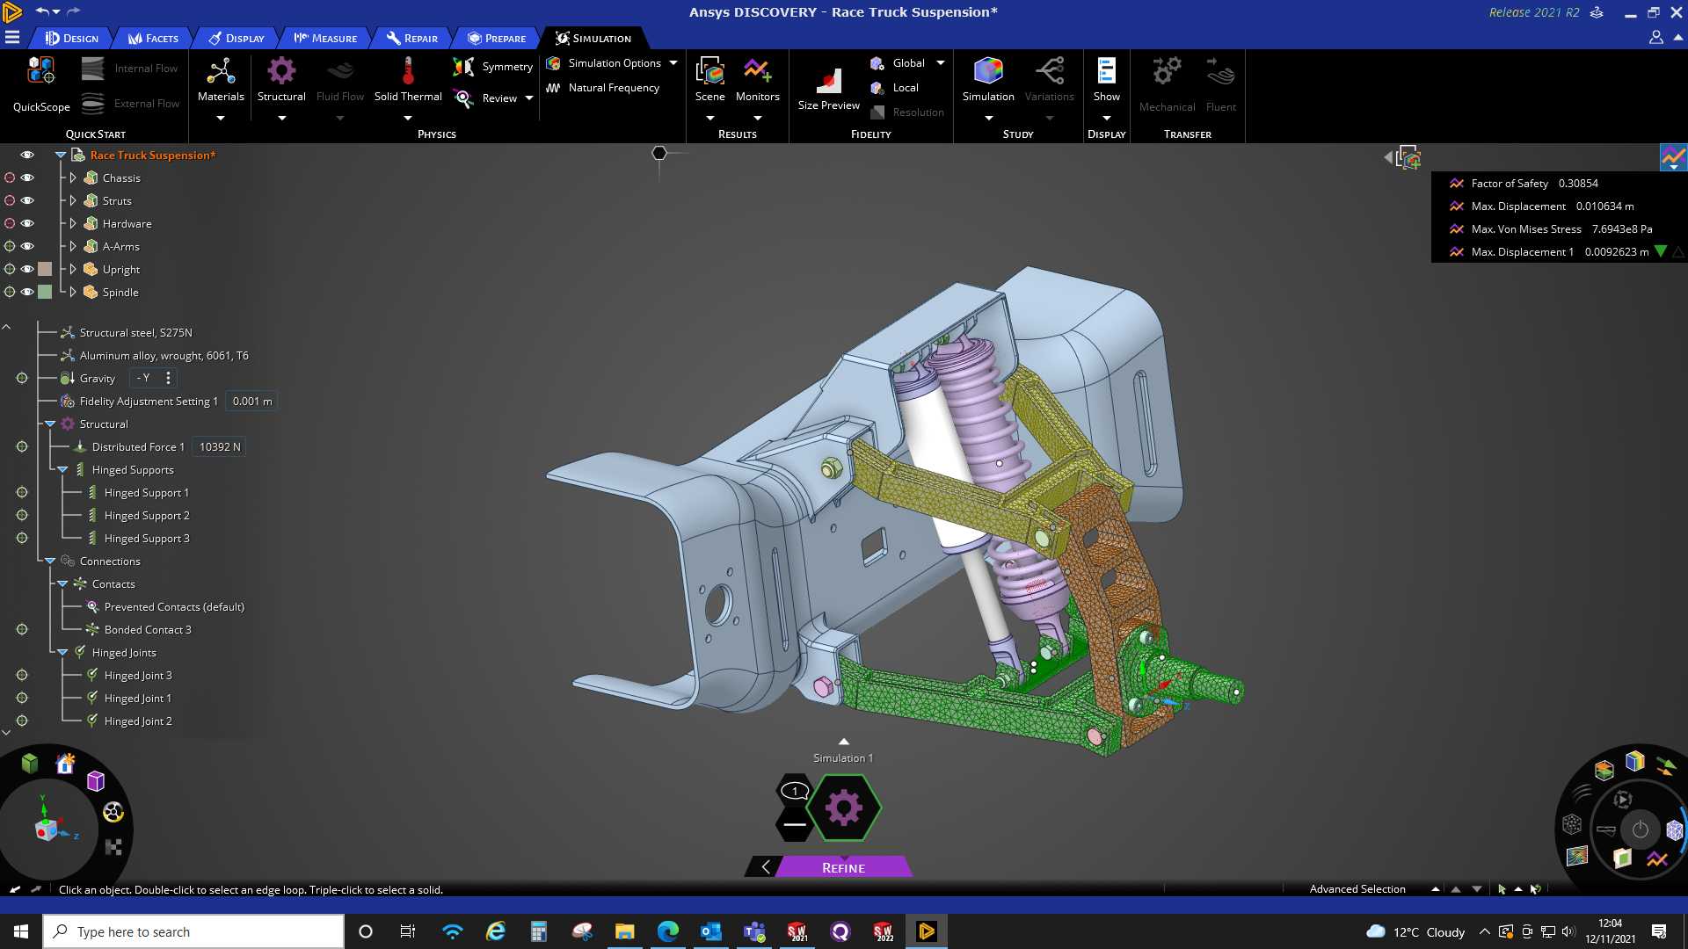The height and width of the screenshot is (949, 1688).
Task: Open the Simulation Options dropdown arrow
Action: (x=673, y=63)
